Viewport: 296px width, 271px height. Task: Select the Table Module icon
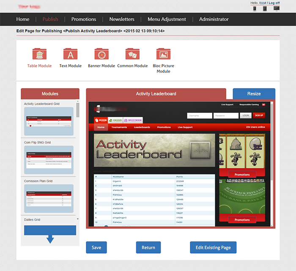point(39,54)
